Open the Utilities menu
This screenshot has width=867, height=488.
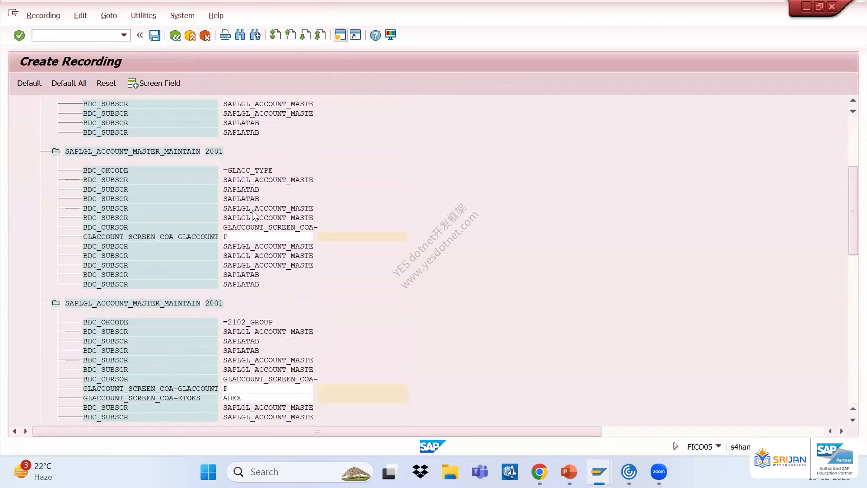[x=143, y=15]
